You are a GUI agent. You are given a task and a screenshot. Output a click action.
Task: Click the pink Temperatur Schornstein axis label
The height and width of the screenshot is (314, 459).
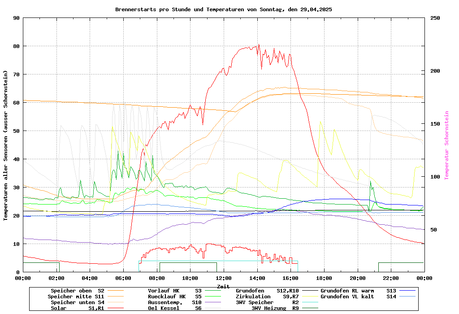click(x=446, y=145)
